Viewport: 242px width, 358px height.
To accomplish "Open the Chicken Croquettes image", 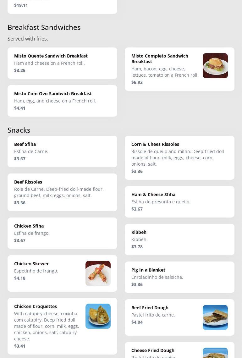I will 98,316.
